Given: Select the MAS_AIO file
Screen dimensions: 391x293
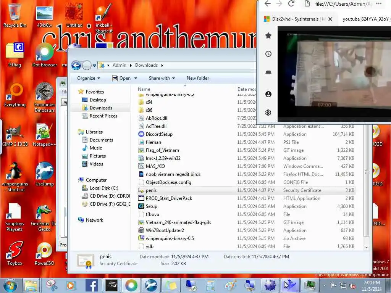Looking at the screenshot, I should [155, 166].
